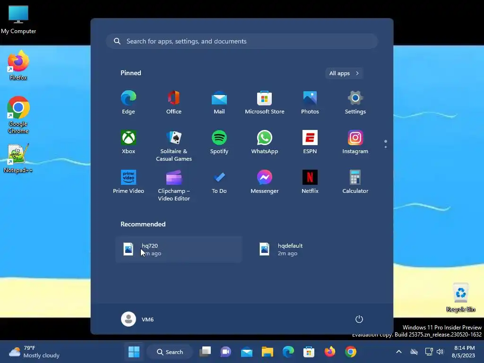
Task: Select the Recycle Bin icon
Action: pos(461,298)
